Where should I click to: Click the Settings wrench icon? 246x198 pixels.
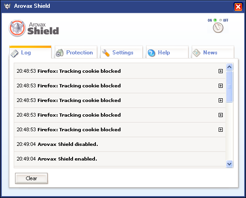click(x=106, y=53)
